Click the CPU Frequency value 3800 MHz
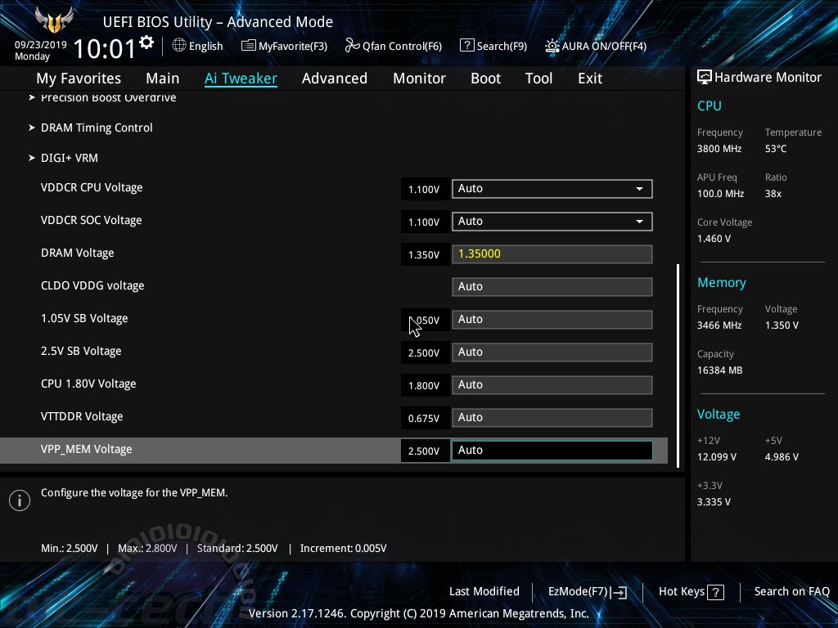Image resolution: width=838 pixels, height=628 pixels. (x=719, y=149)
